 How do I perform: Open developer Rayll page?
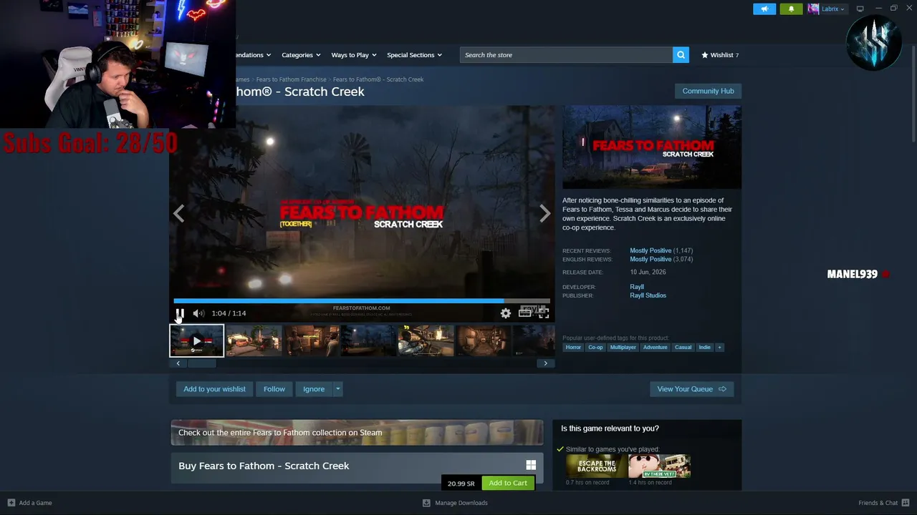click(x=637, y=287)
